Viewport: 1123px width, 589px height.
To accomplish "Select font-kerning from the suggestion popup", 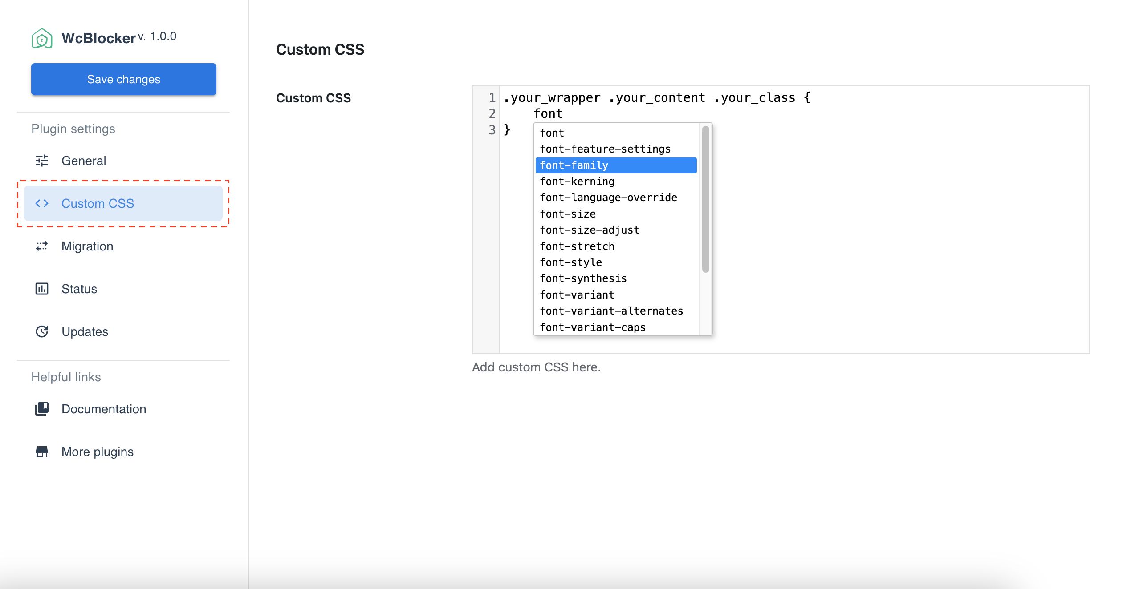I will (577, 182).
